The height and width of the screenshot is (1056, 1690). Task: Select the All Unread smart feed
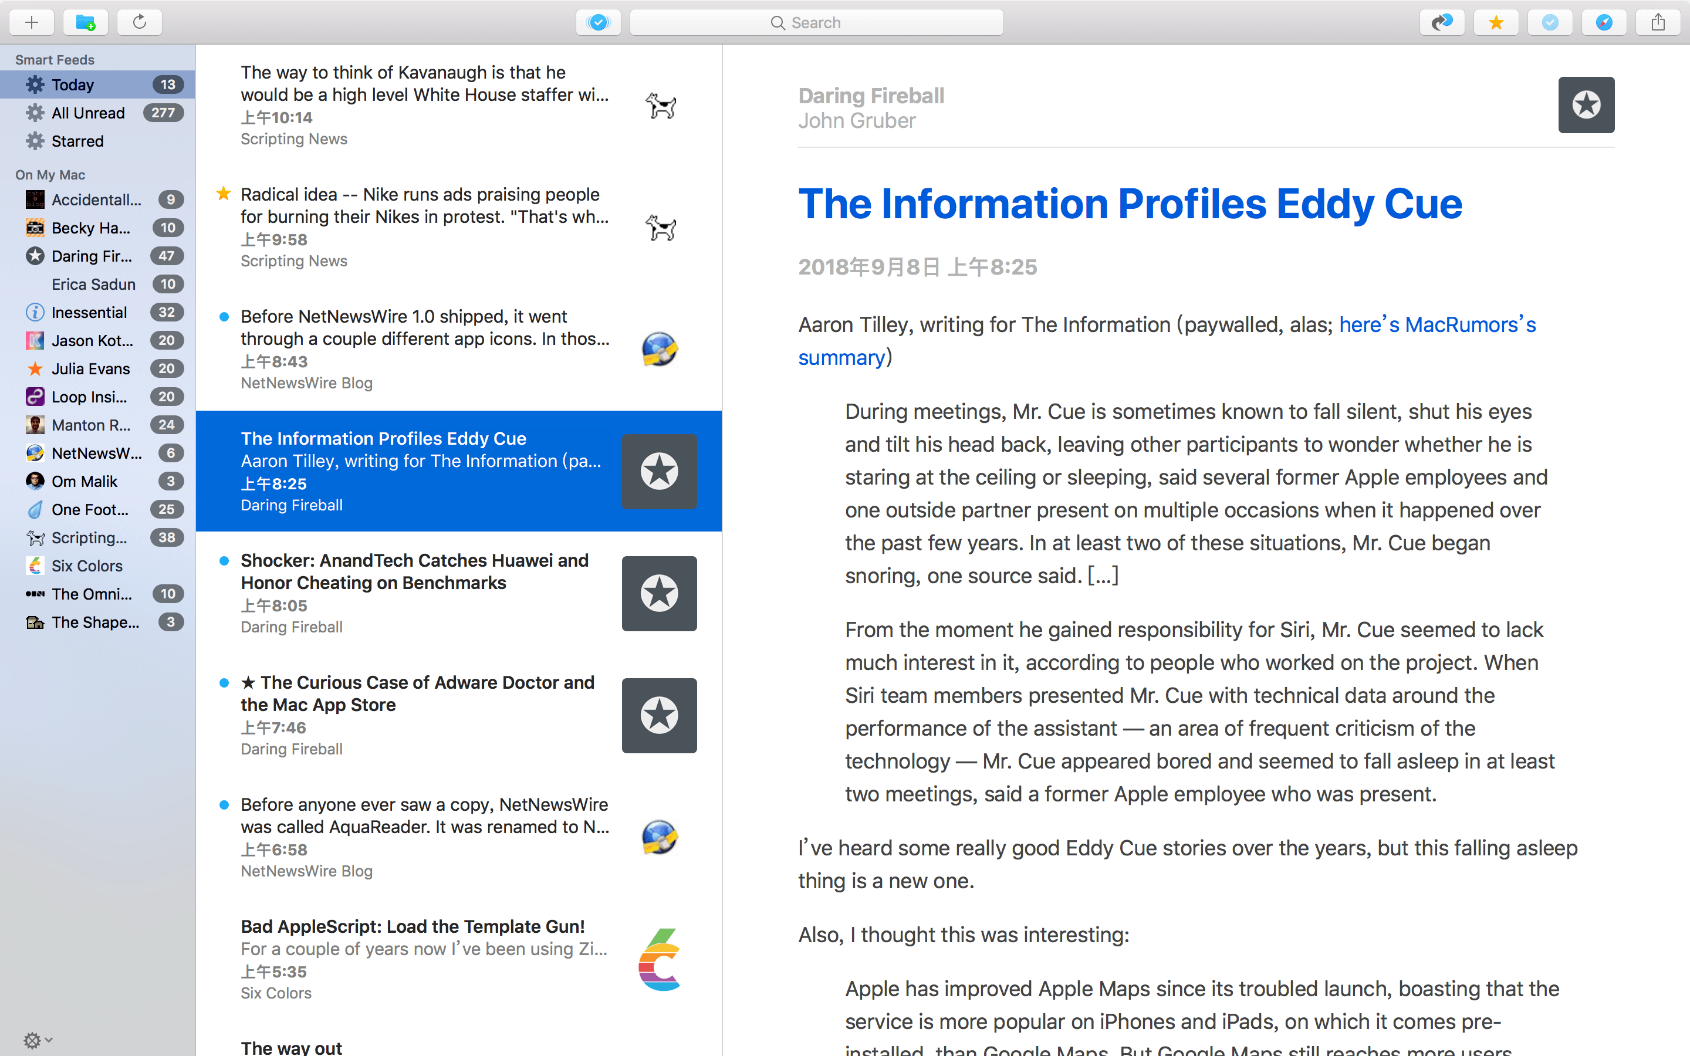point(98,113)
